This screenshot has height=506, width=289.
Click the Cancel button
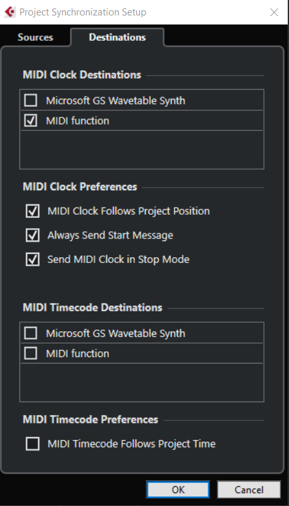(x=248, y=489)
